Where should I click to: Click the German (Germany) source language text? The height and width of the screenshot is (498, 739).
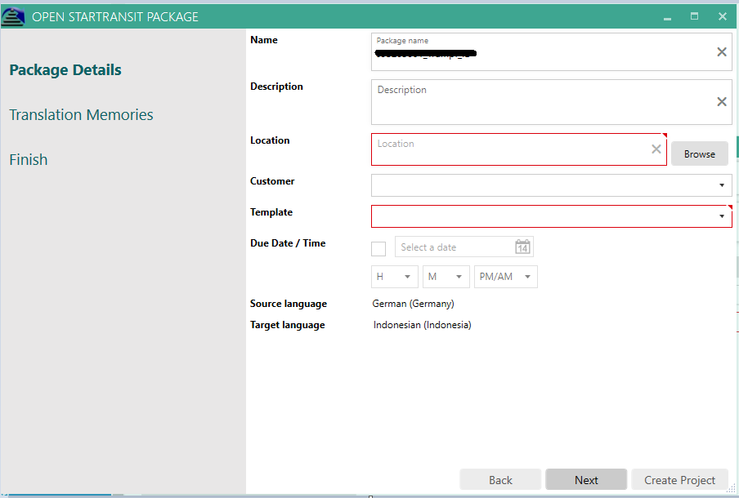point(413,304)
